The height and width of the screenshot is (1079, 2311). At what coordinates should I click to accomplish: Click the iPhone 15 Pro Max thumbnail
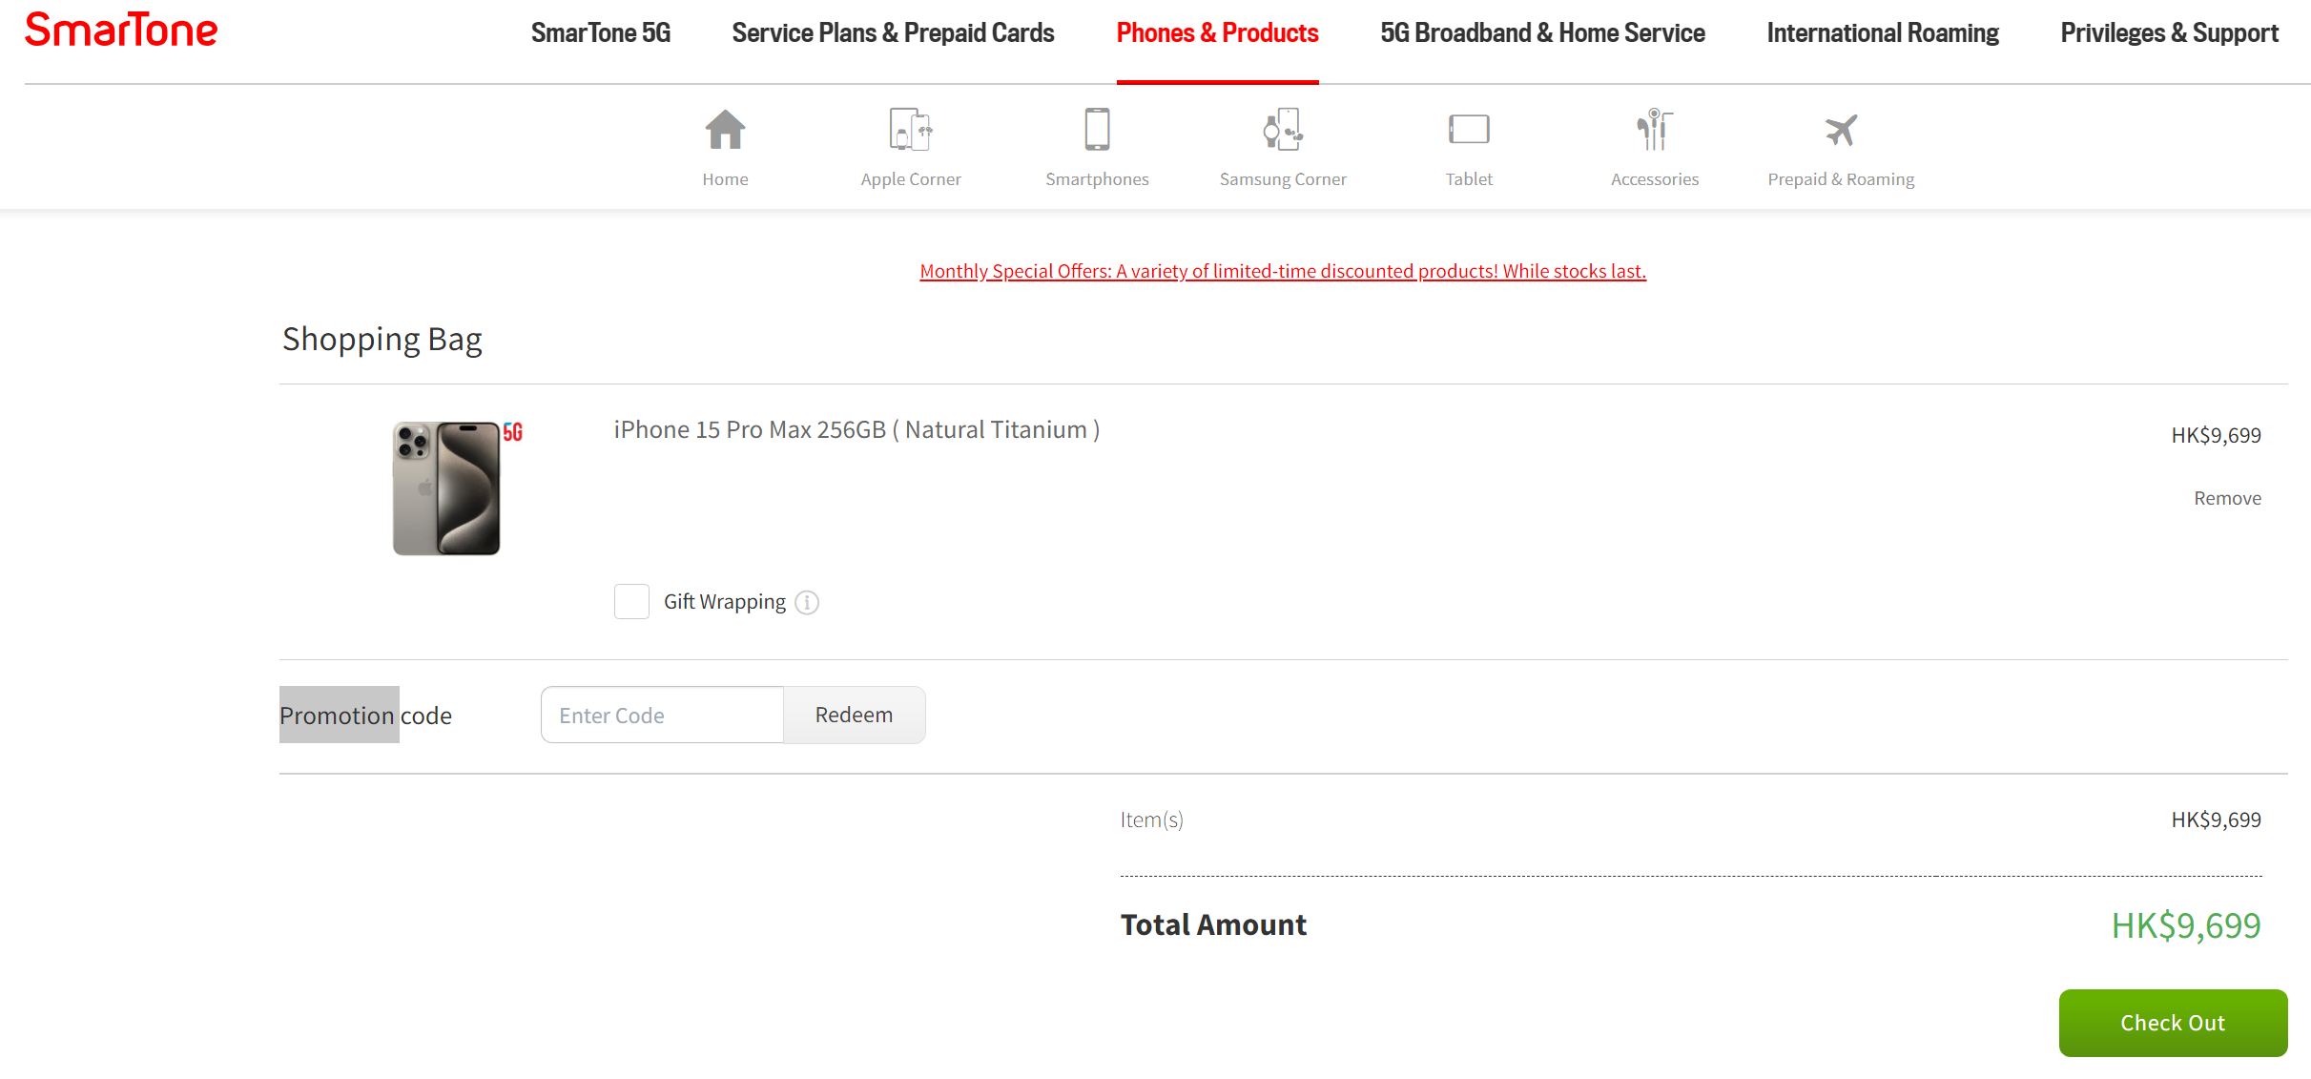pos(446,488)
